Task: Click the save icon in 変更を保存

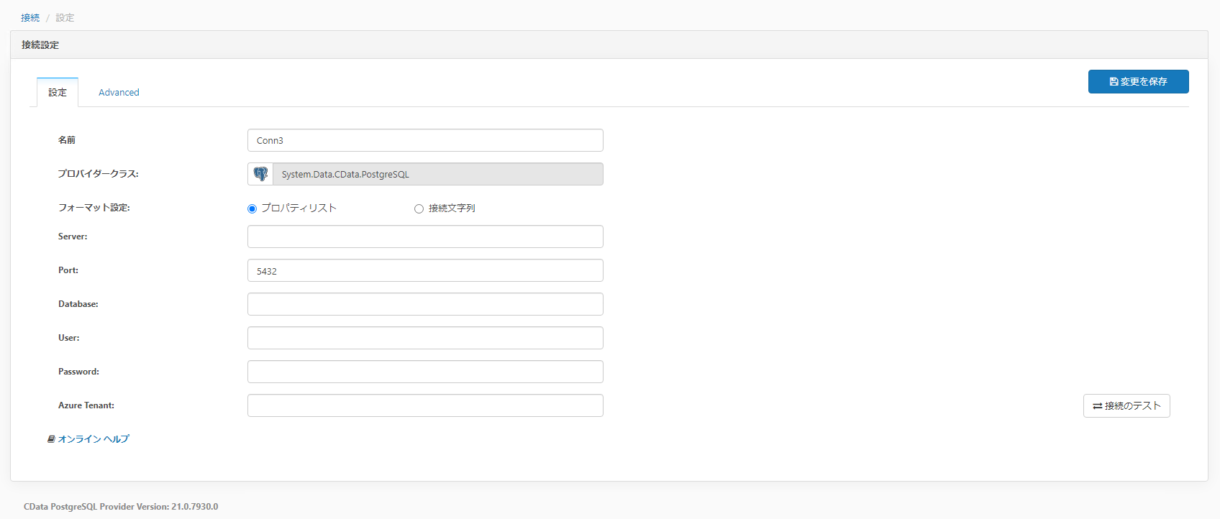Action: 1114,82
